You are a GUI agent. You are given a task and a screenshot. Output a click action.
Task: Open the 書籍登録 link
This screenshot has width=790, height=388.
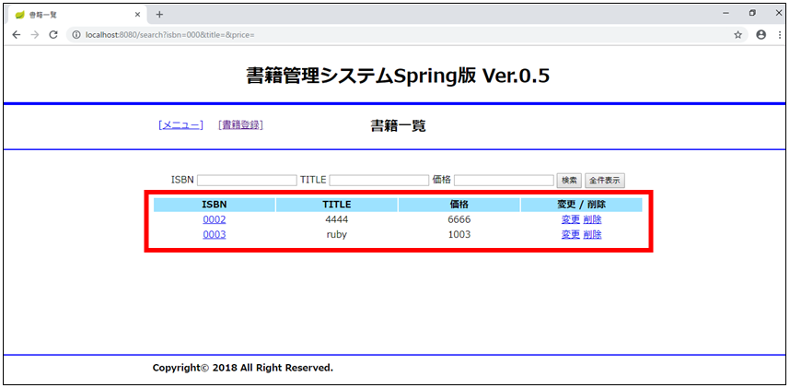(x=240, y=125)
